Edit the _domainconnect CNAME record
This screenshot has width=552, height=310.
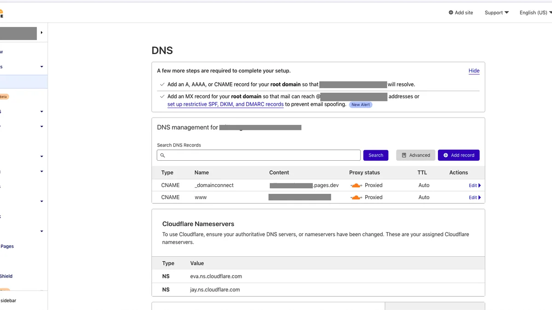pyautogui.click(x=475, y=186)
